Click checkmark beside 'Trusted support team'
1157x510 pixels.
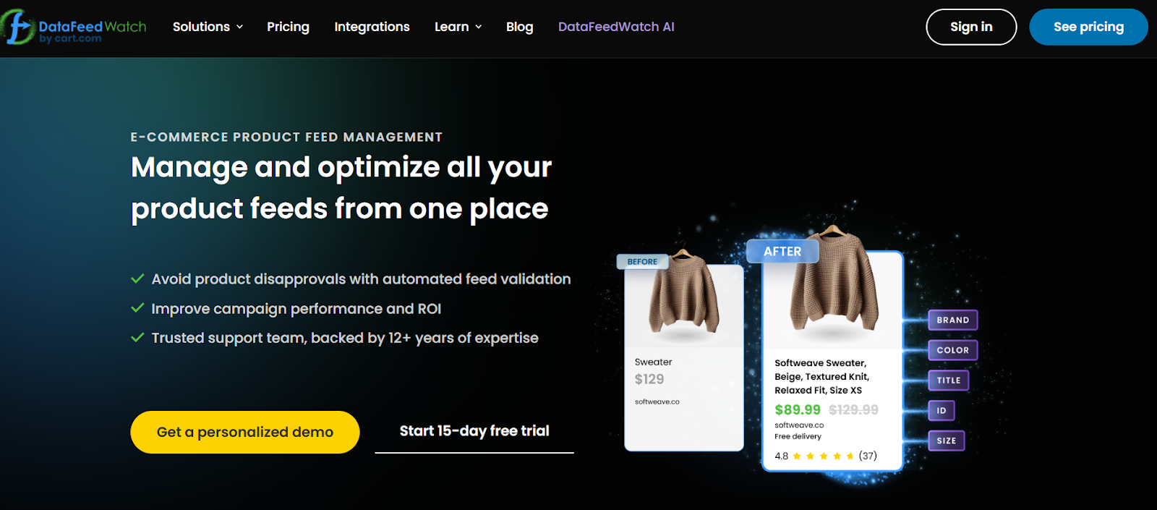point(137,337)
